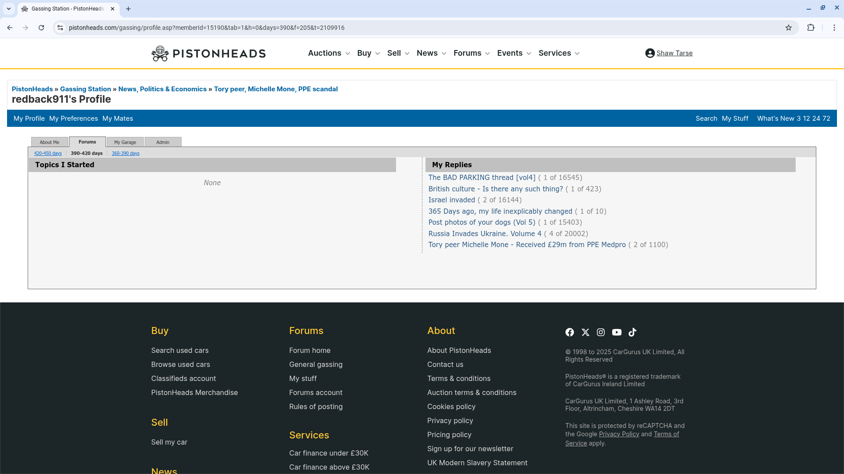Open 365 Days ago thread

(500, 212)
